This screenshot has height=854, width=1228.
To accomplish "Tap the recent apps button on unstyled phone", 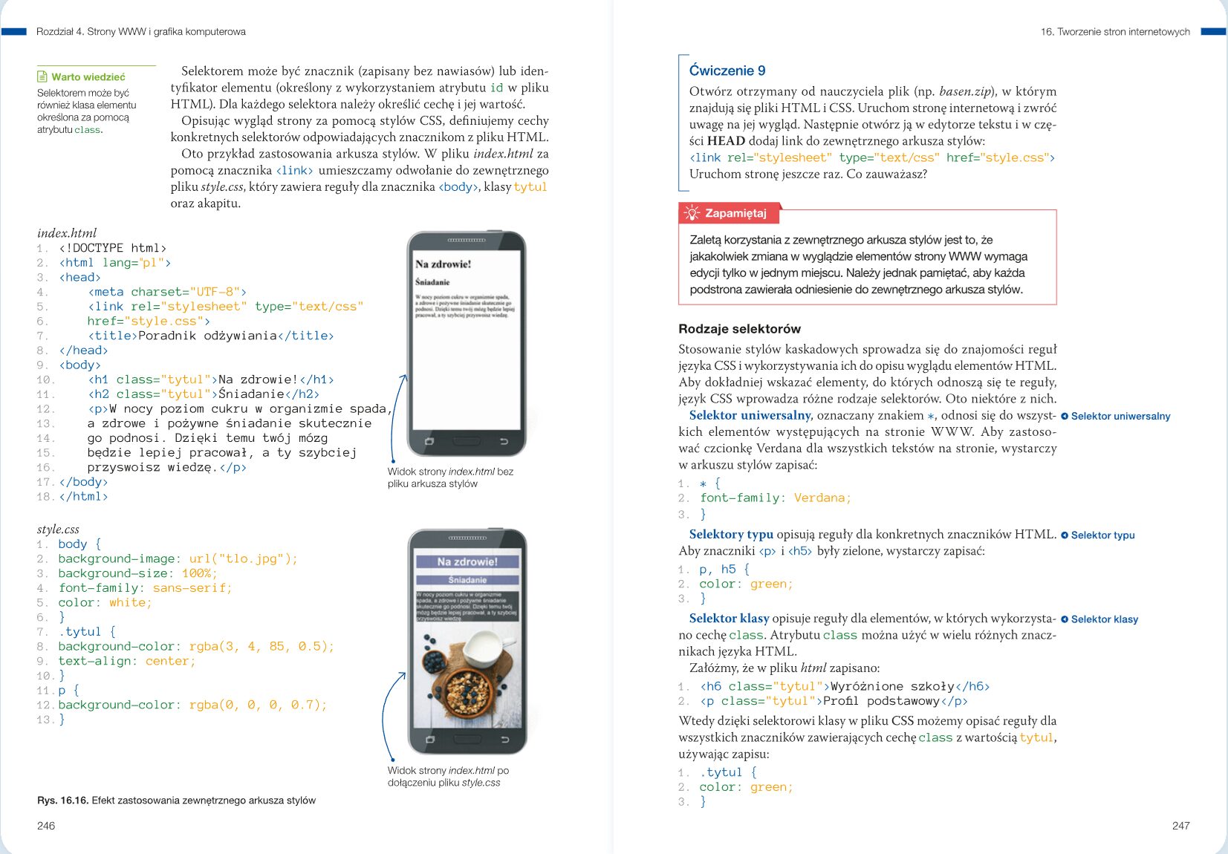I will (x=429, y=442).
